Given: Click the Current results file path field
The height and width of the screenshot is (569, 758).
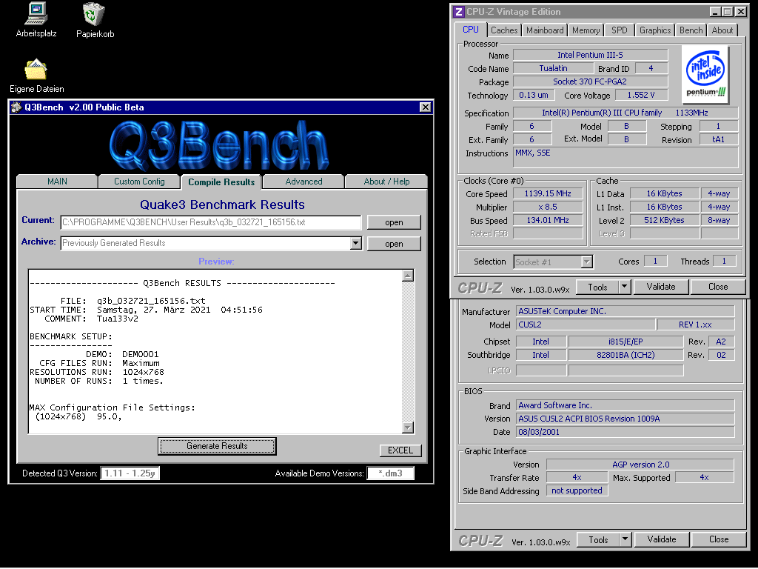Looking at the screenshot, I should click(x=211, y=222).
